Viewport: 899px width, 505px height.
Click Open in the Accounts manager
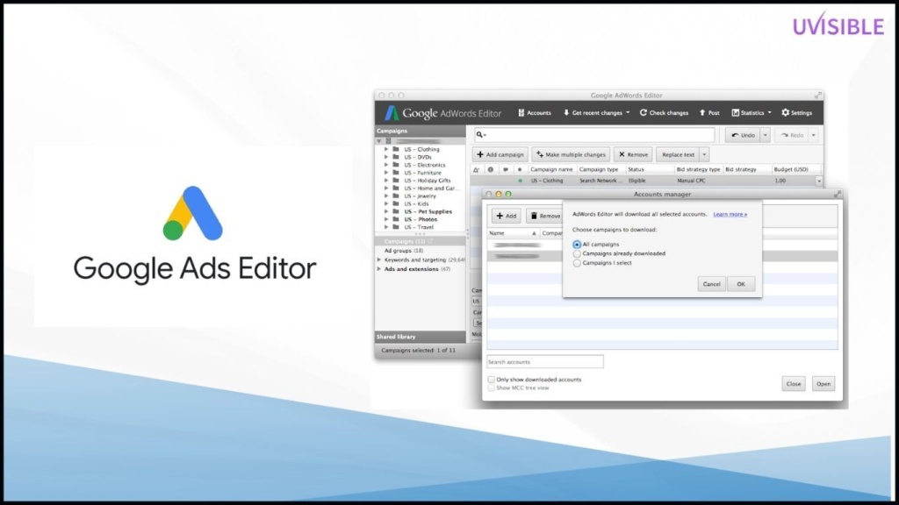[823, 384]
